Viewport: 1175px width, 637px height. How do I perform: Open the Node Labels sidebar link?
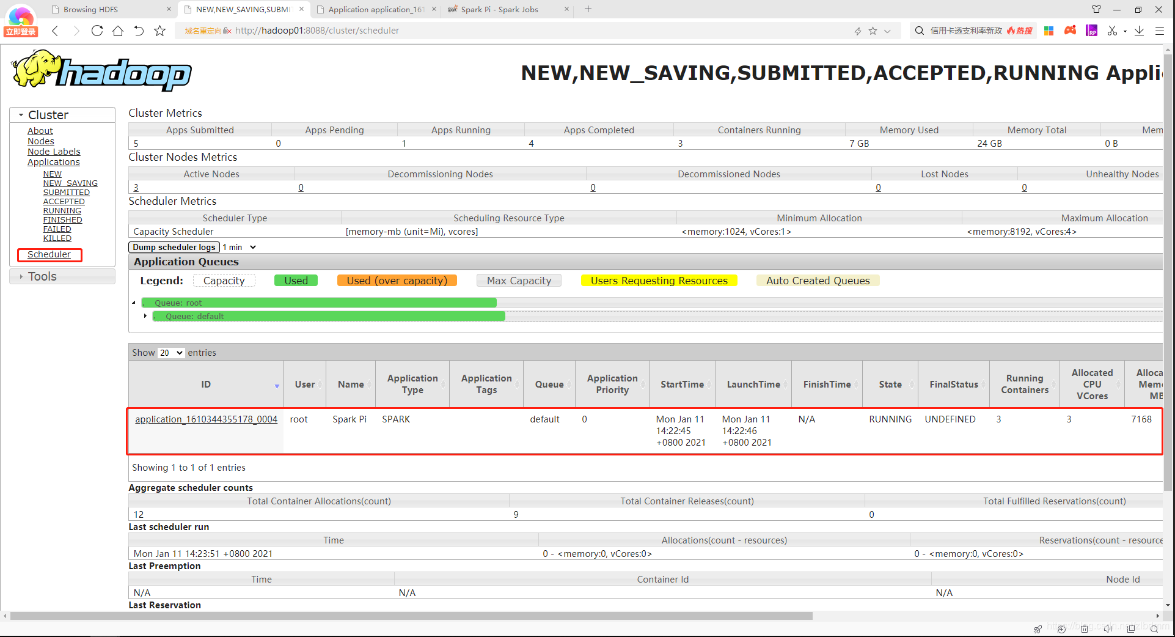(x=54, y=152)
